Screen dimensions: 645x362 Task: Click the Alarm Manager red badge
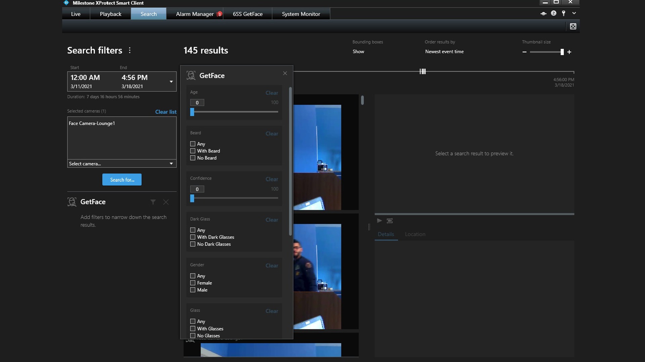point(219,14)
